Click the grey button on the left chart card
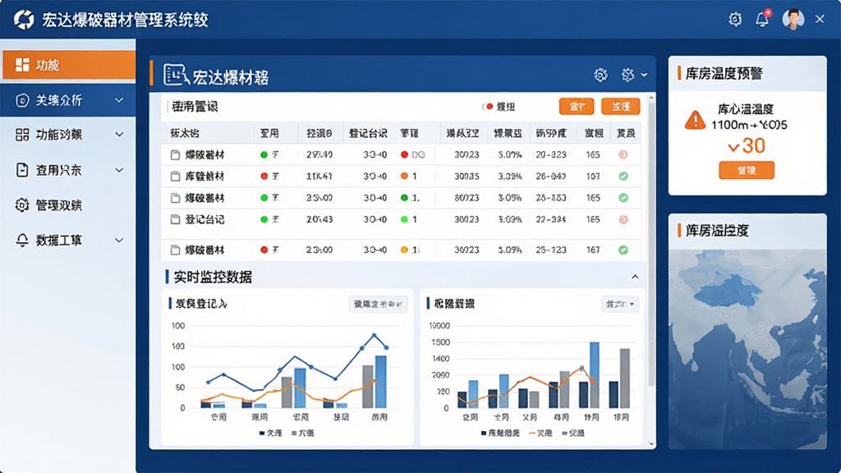Viewport: 841px width, 473px height. click(x=378, y=304)
